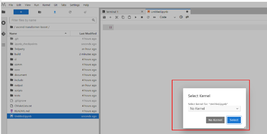267x134 pixels.
Task: Open the running terminals and kernels sidebar
Action: (x=3, y=23)
